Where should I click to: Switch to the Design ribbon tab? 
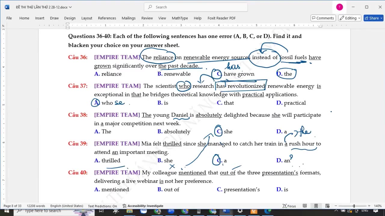[70, 18]
